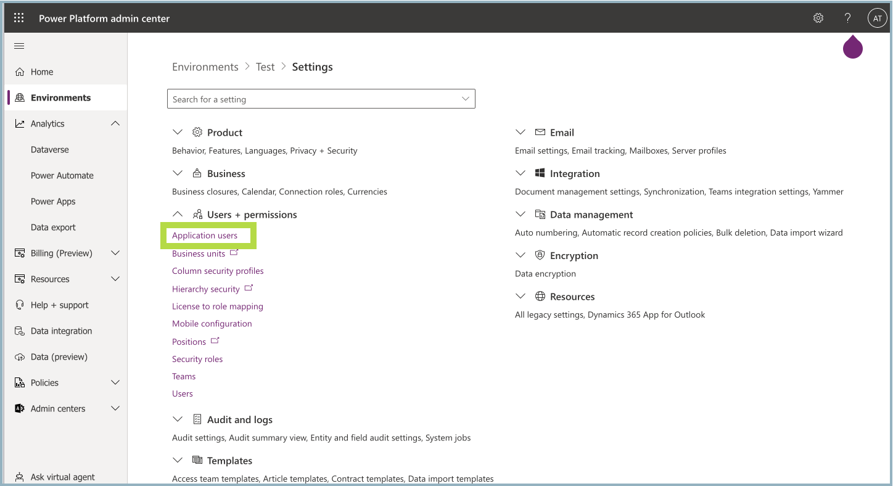Go to Home in sidebar

click(x=42, y=72)
